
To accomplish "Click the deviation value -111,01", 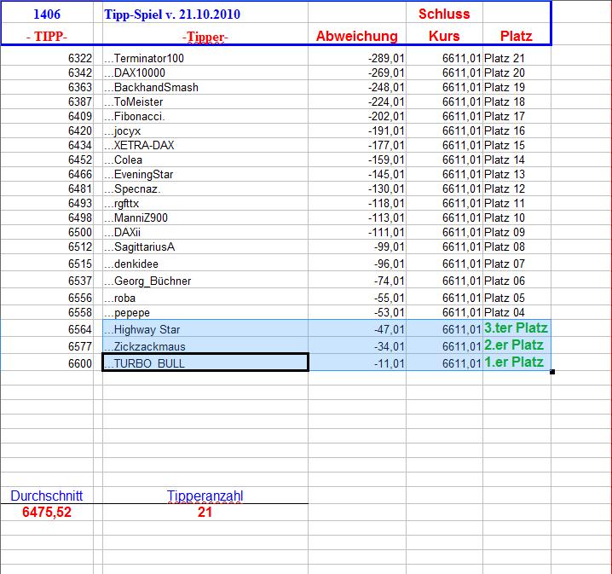I will (386, 232).
